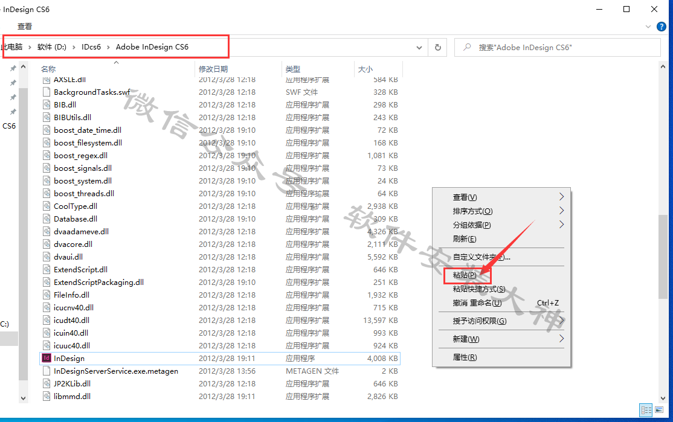The image size is (673, 422).
Task: Click the file list scrollbar down arrow
Action: pos(663,398)
